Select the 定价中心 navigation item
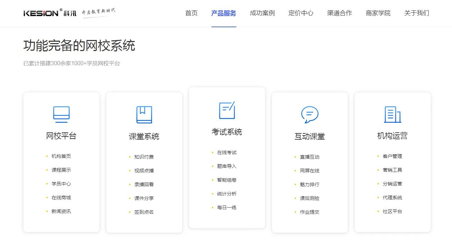This screenshot has height=242, width=452. (301, 13)
